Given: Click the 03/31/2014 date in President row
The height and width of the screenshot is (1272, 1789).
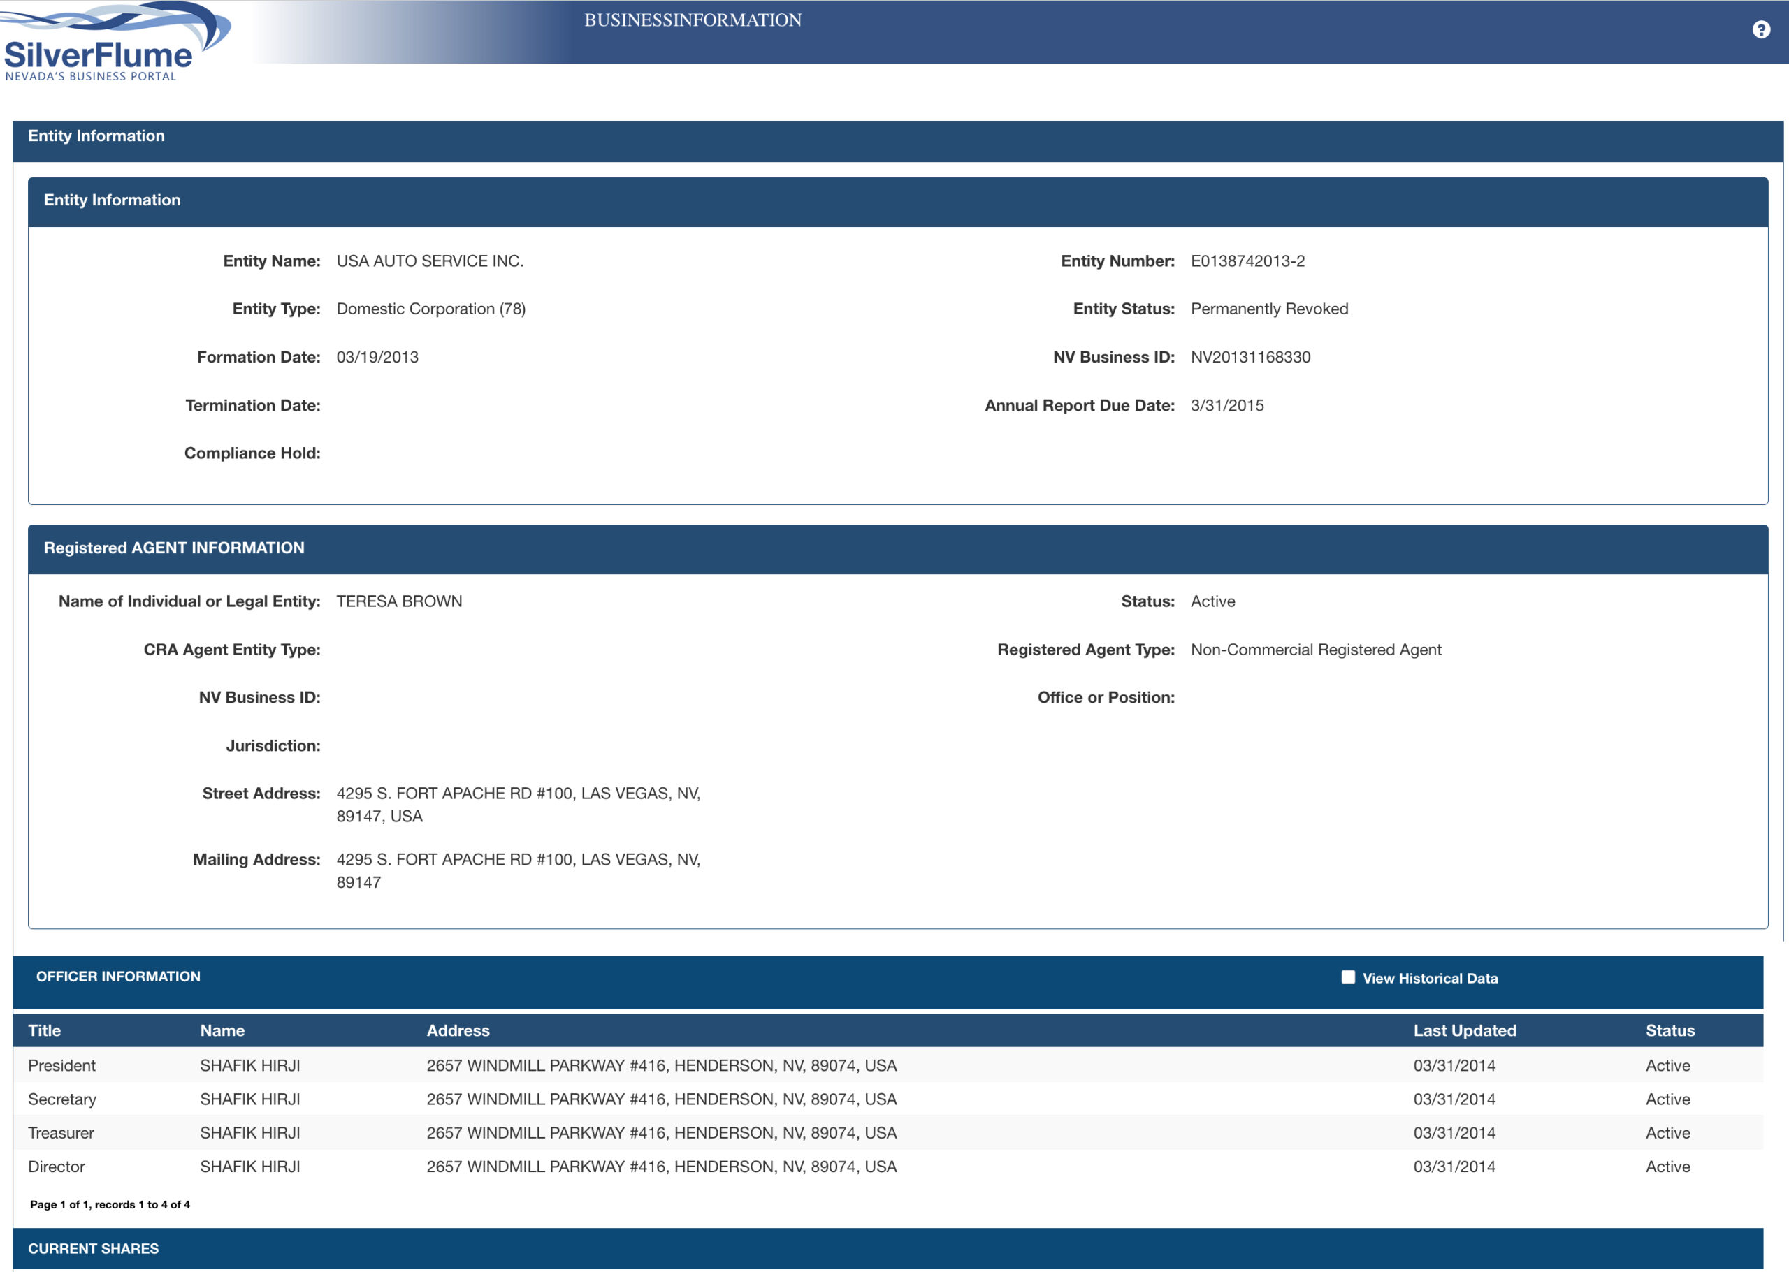Looking at the screenshot, I should pos(1454,1065).
